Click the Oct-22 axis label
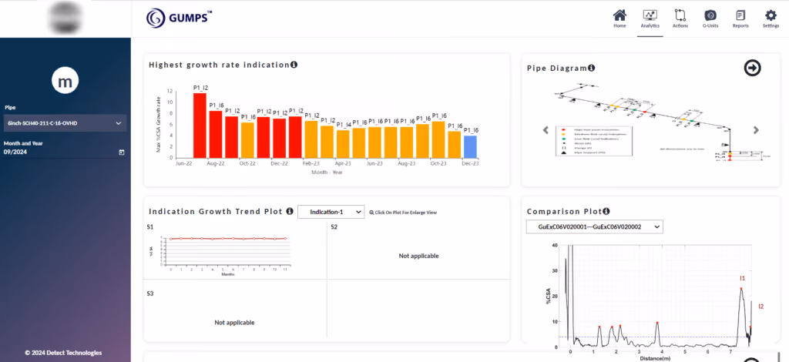The height and width of the screenshot is (362, 789). 247,163
